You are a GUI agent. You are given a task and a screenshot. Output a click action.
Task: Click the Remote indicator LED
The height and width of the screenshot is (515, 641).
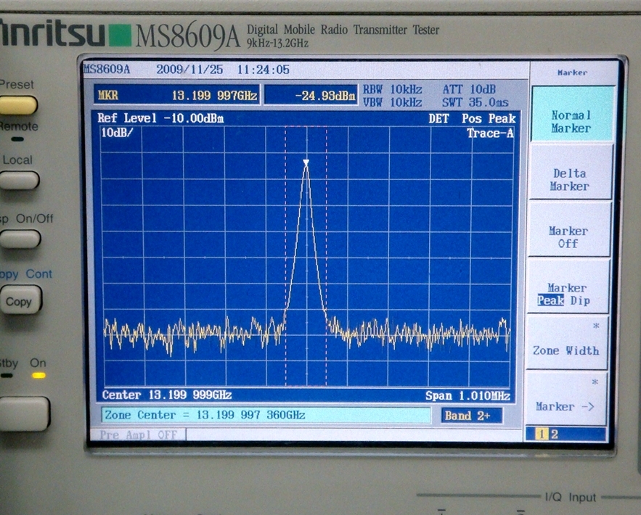coord(17,139)
